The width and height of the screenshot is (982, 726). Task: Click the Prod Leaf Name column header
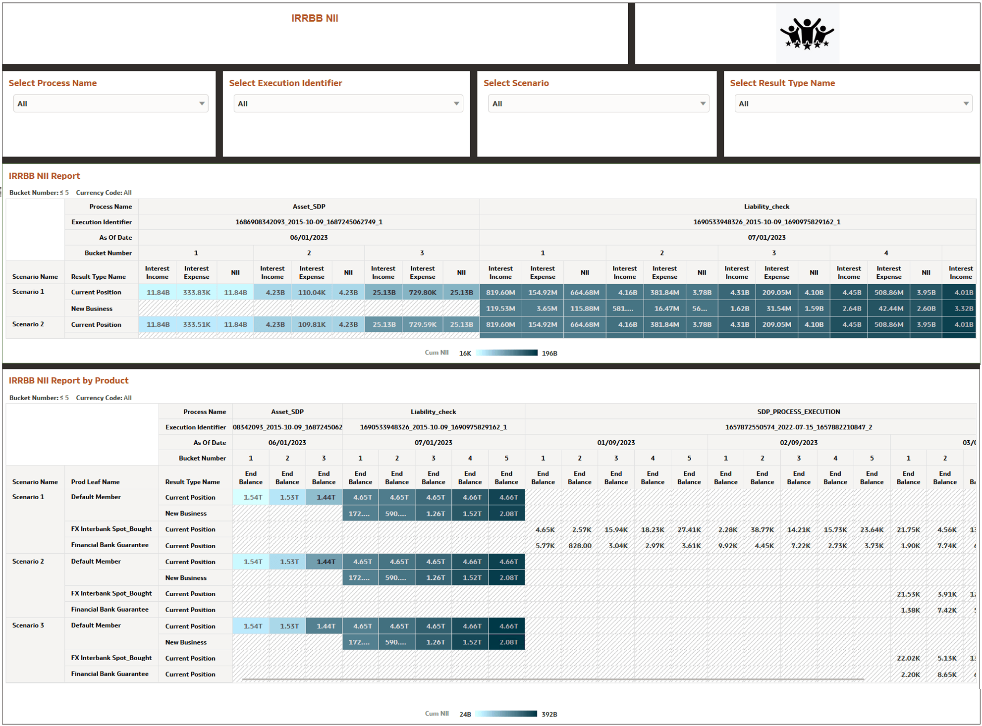(95, 481)
